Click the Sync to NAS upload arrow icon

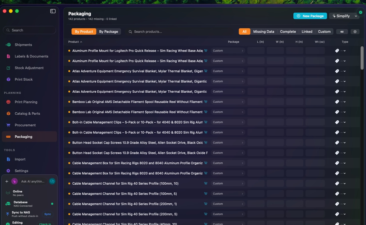click(x=8, y=214)
